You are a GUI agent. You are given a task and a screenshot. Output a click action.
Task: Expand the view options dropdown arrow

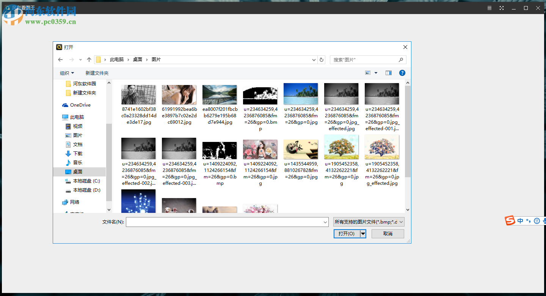point(376,73)
